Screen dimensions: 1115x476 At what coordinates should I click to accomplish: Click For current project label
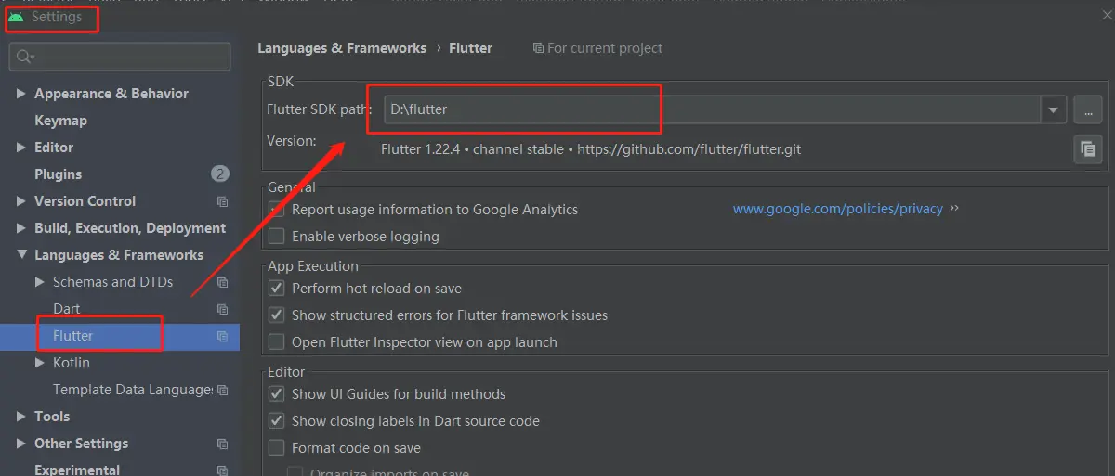pos(605,48)
